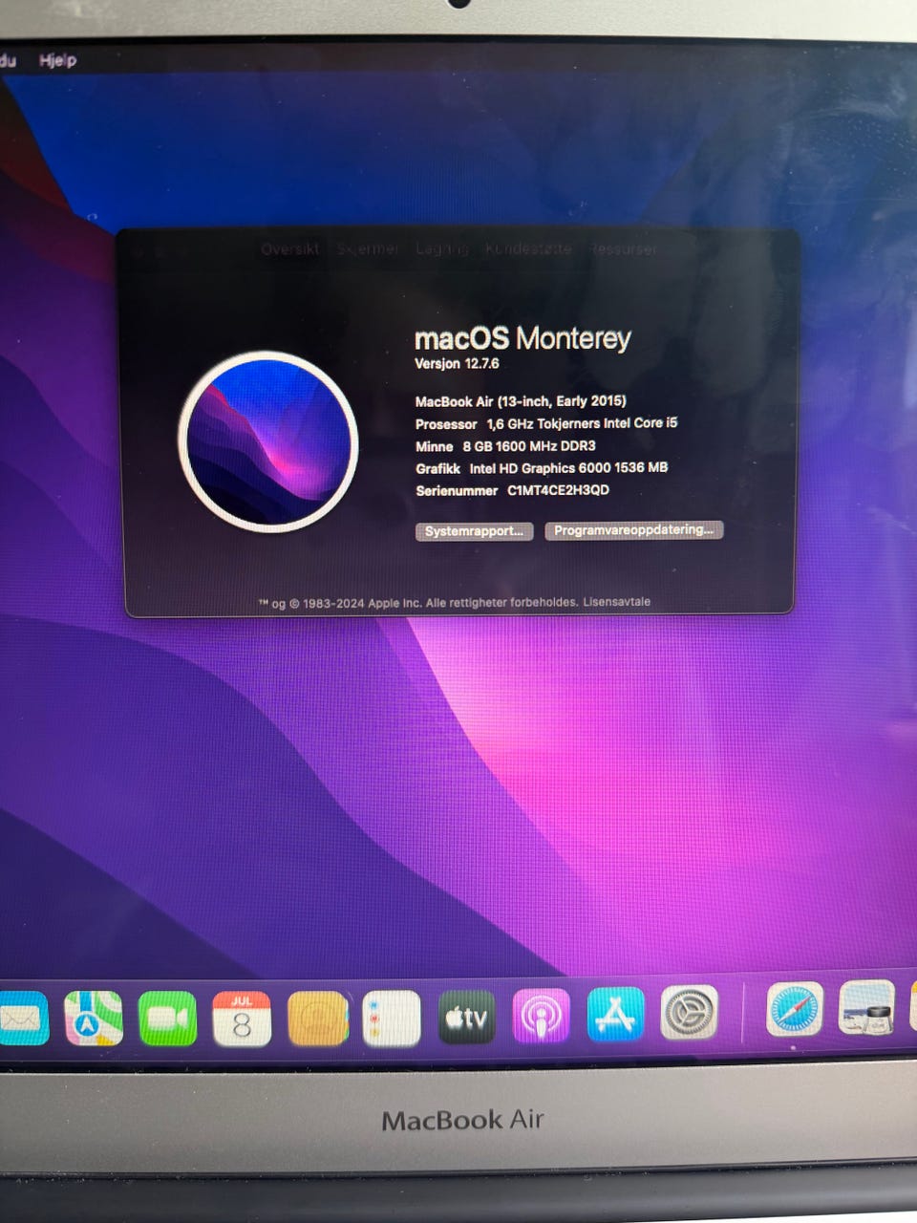The image size is (917, 1223).
Task: Open the Lisensavtale link
Action: click(x=617, y=602)
